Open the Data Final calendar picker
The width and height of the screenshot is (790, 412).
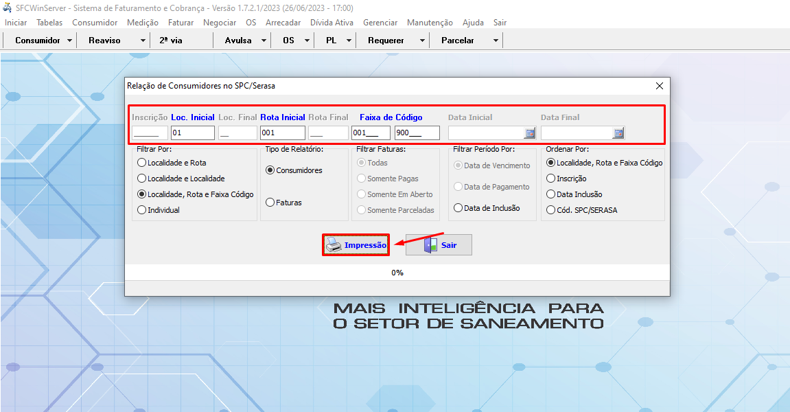point(618,133)
